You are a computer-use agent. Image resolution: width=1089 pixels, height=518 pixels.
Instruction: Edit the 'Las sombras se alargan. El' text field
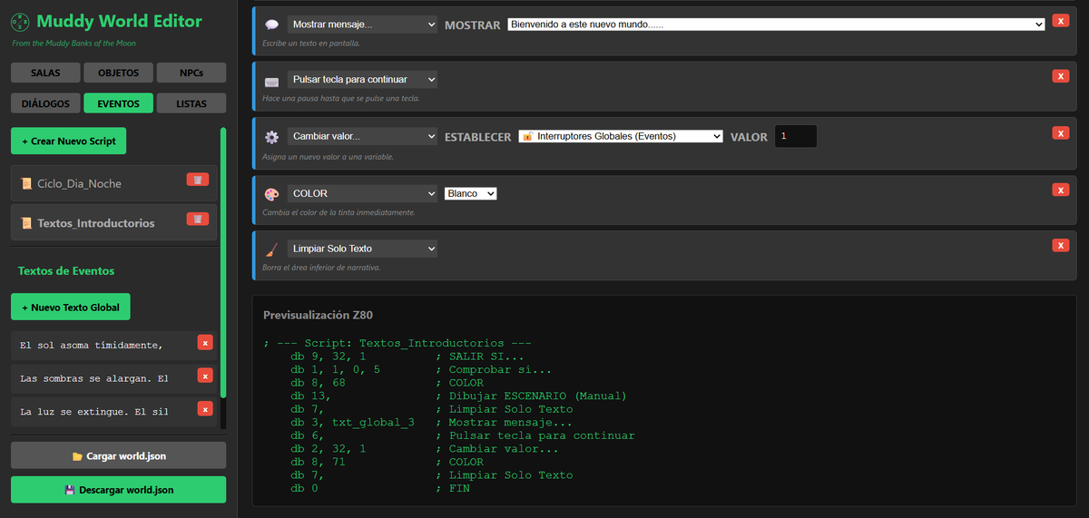tap(102, 378)
